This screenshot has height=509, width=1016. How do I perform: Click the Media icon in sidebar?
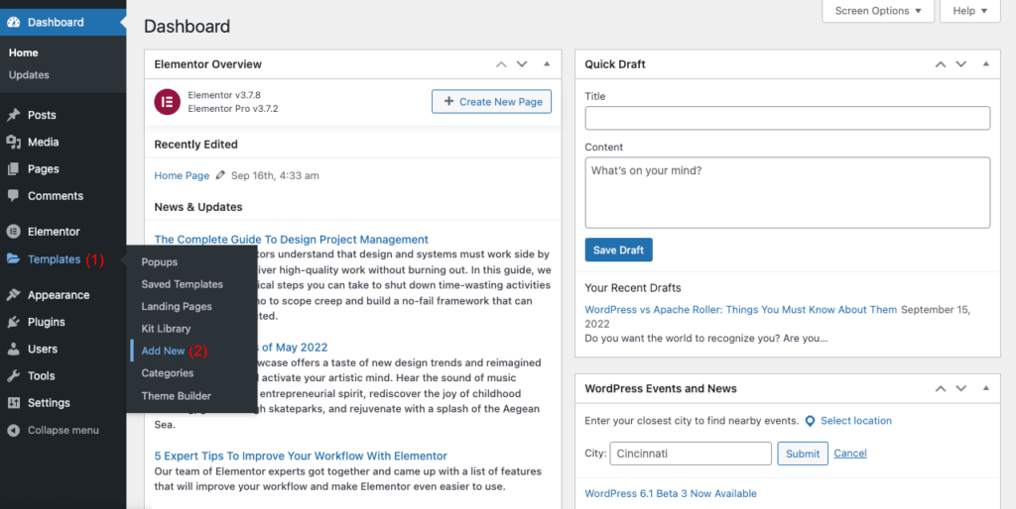(x=13, y=143)
